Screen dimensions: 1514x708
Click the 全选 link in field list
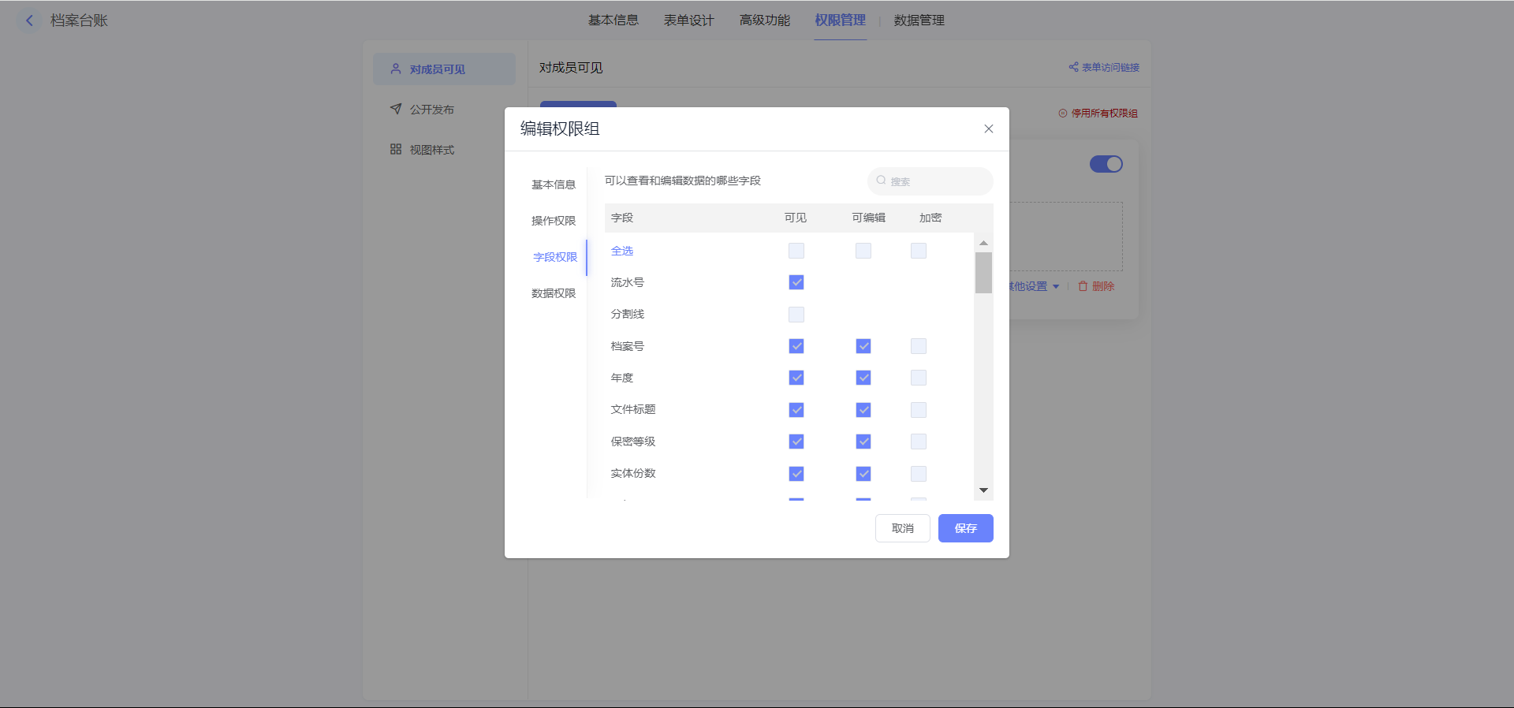pyautogui.click(x=622, y=251)
